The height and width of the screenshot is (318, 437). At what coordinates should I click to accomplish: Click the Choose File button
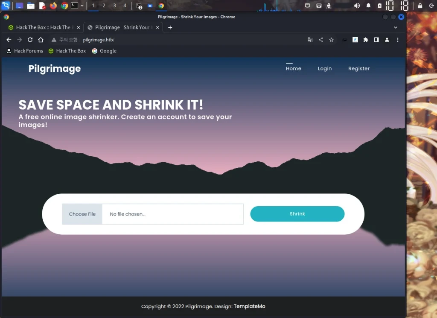(x=82, y=214)
